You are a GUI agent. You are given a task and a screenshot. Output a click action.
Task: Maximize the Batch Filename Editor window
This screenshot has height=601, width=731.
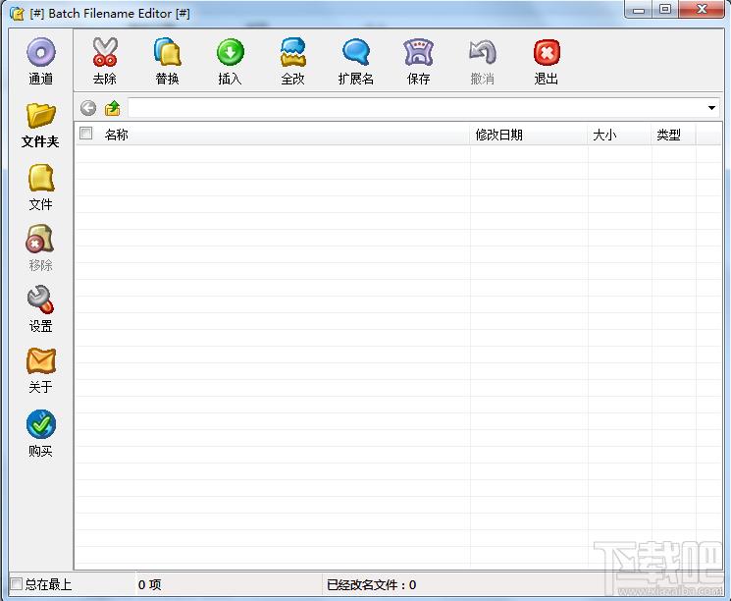tap(665, 10)
